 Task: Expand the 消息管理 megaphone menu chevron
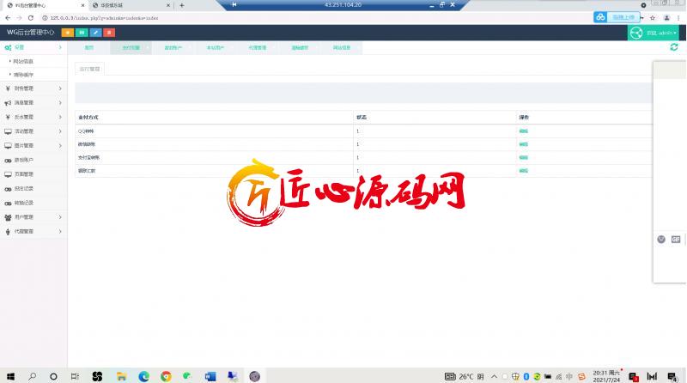click(x=60, y=102)
